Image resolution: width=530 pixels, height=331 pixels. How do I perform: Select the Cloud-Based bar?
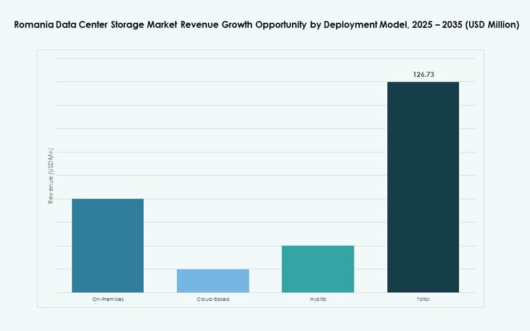(213, 281)
